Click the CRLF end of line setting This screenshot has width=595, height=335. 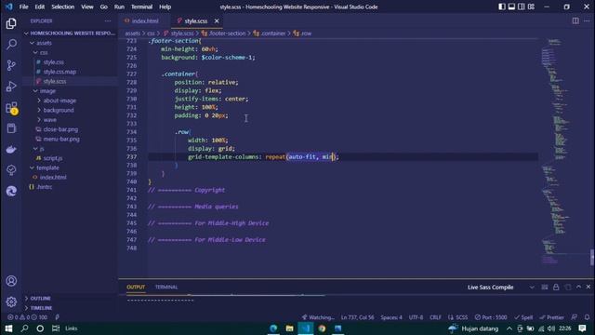(x=435, y=317)
